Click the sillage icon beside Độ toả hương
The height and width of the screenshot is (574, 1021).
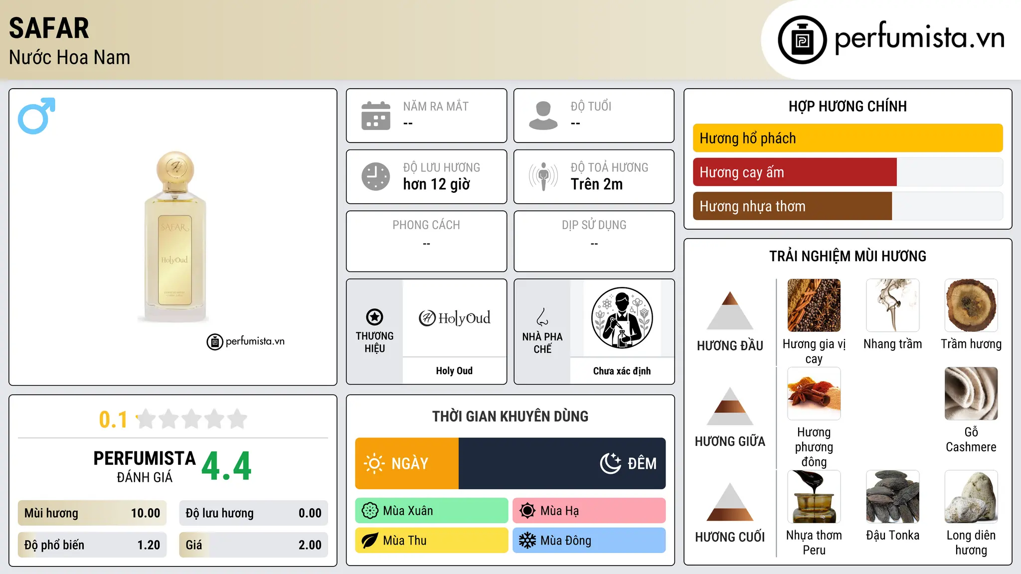(543, 176)
